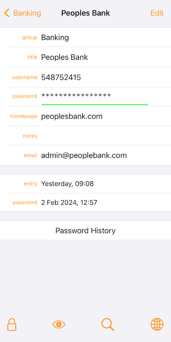Screen dimensions: 171x342
Task: Tap the back chevron arrow
Action: pos(7,13)
